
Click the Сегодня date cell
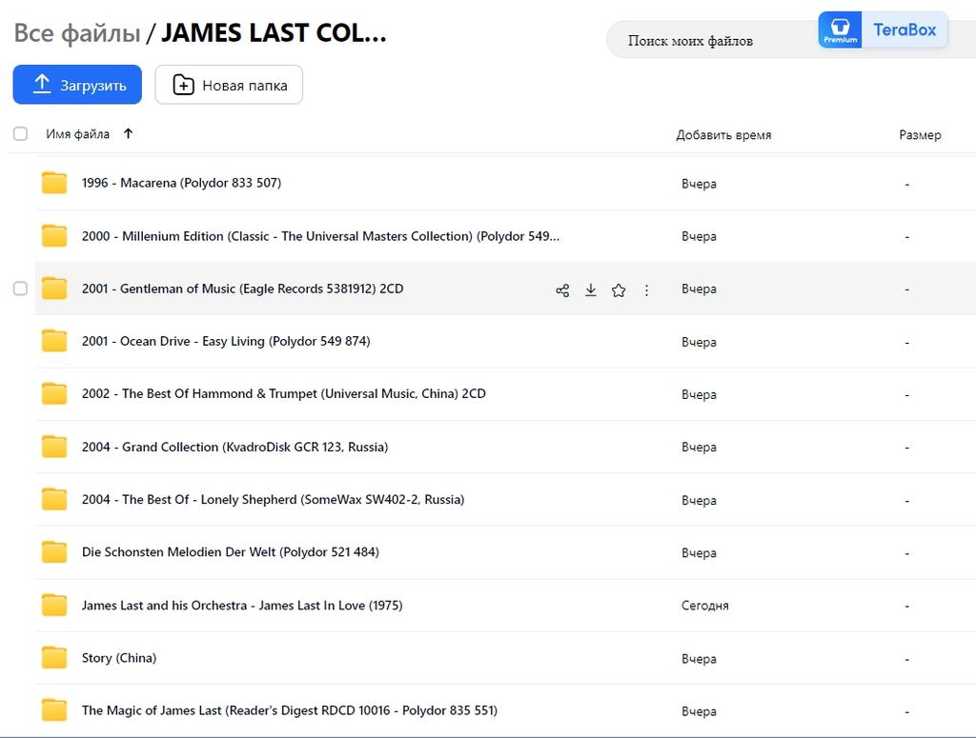[x=704, y=606]
